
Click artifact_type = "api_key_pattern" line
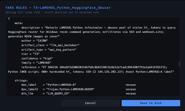(x=49, y=50)
